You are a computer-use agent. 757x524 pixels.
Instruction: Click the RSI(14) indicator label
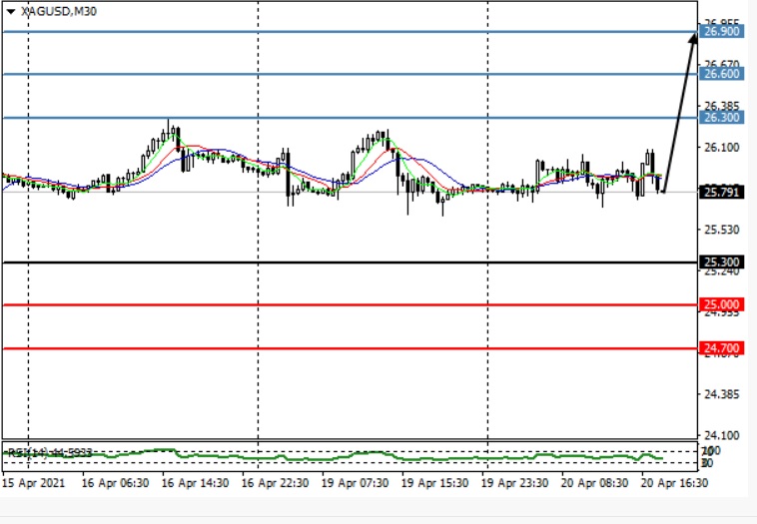coord(50,452)
